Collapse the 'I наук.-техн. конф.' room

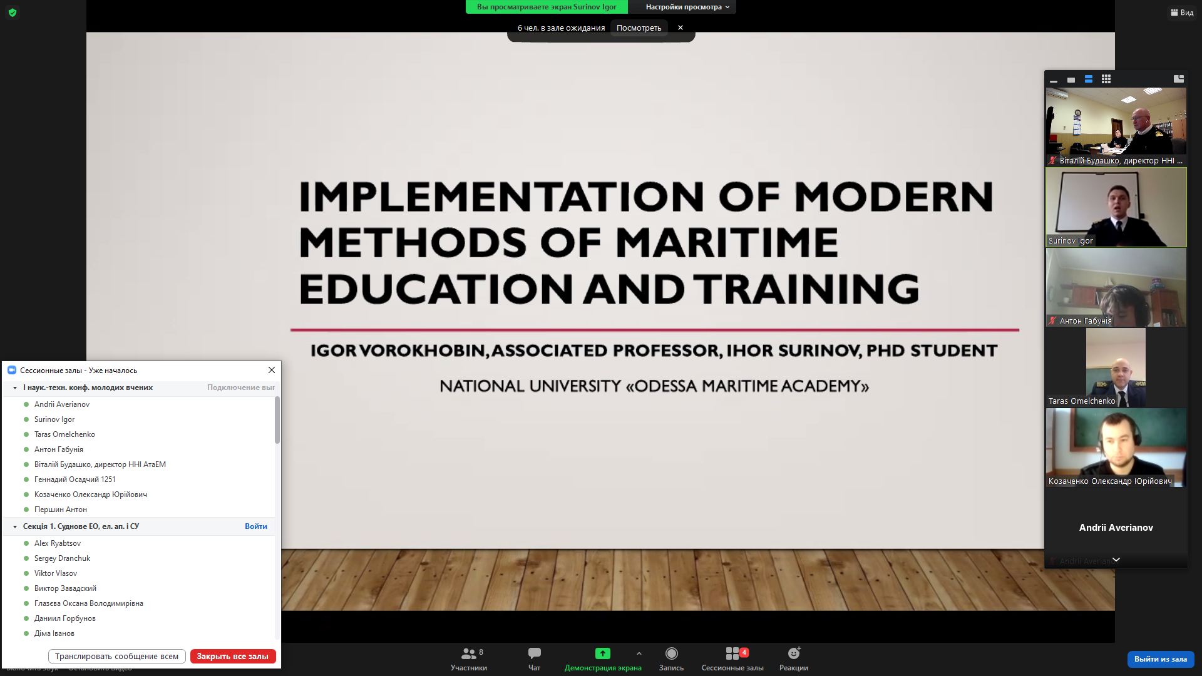coord(15,388)
